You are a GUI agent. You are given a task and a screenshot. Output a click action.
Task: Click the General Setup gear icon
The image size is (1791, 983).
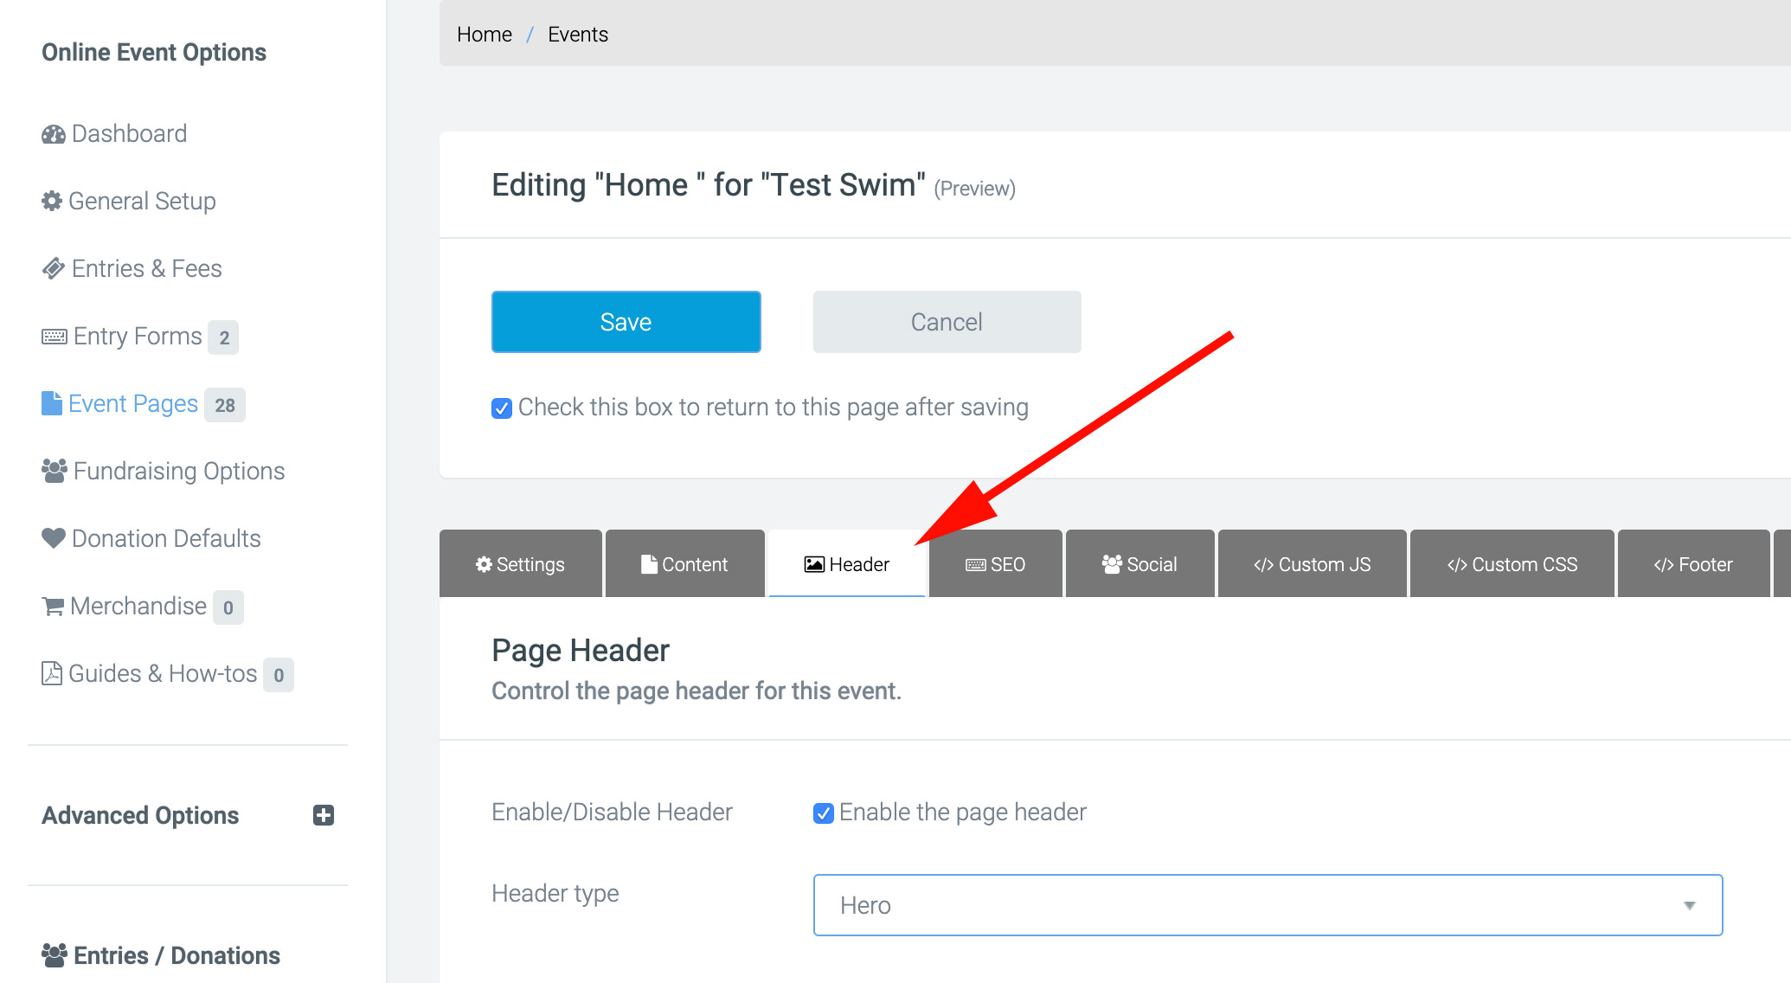point(52,201)
